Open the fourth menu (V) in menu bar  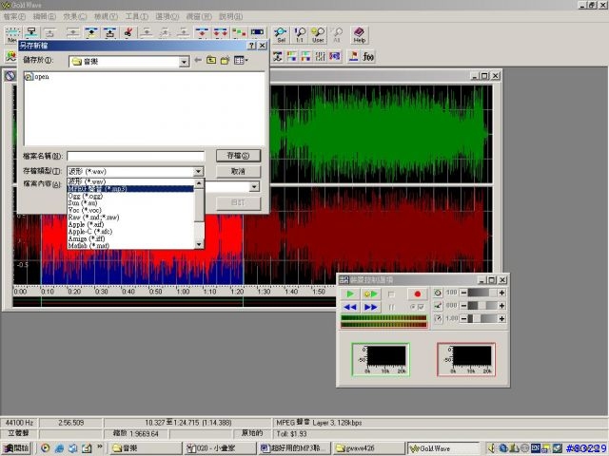point(106,17)
